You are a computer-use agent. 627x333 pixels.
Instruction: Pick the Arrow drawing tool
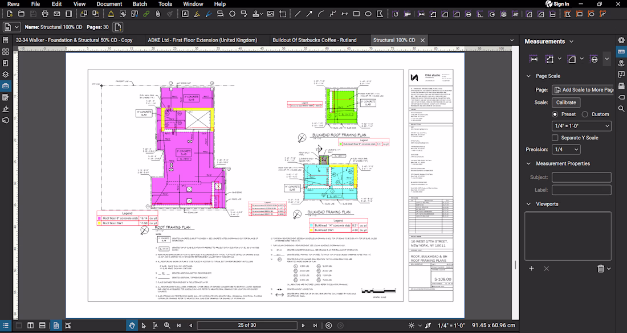310,14
